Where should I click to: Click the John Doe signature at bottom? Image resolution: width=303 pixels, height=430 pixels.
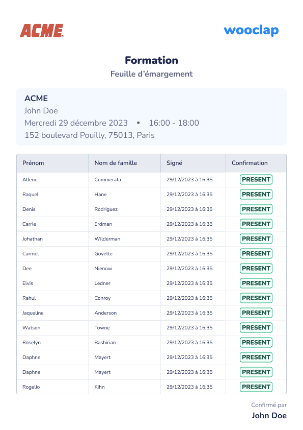tap(269, 416)
